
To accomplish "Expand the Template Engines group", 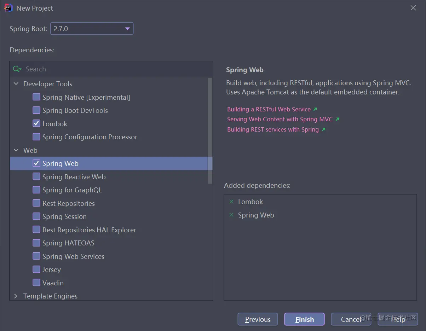I will 16,296.
